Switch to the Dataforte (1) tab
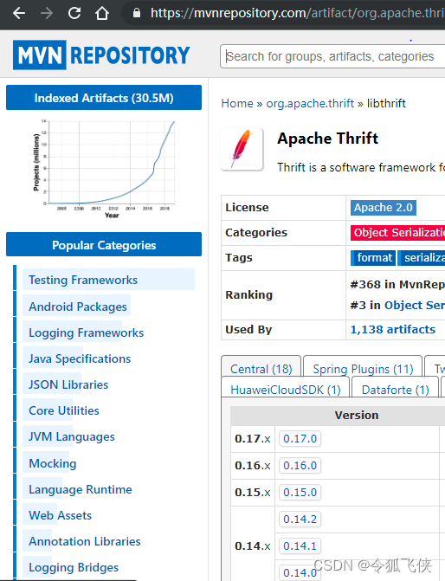This screenshot has height=581, width=445. (x=395, y=390)
